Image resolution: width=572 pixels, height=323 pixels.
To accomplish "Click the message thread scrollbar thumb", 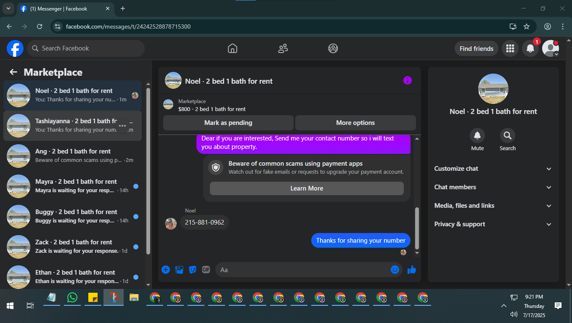I will [x=417, y=229].
